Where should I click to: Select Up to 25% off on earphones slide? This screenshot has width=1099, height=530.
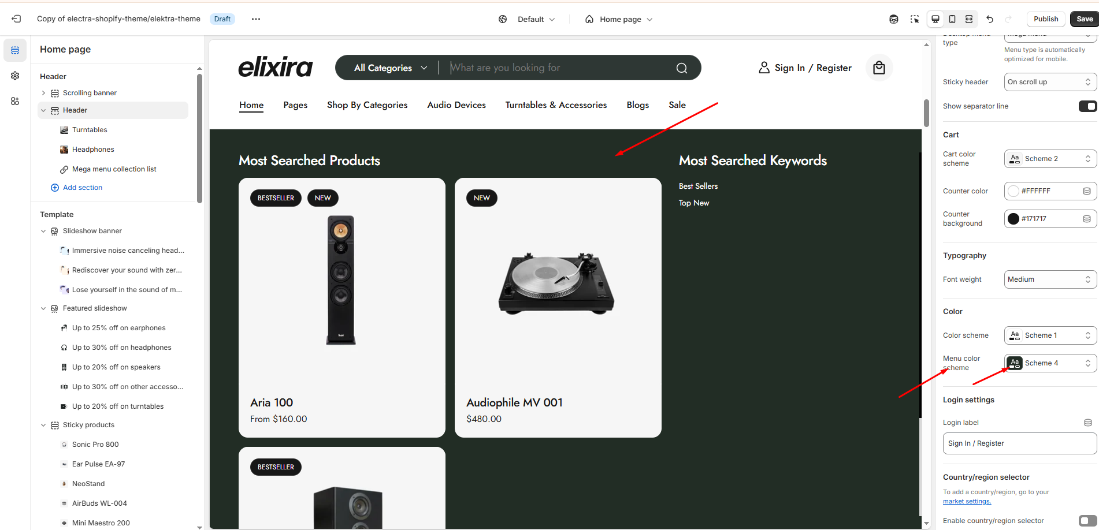click(118, 328)
